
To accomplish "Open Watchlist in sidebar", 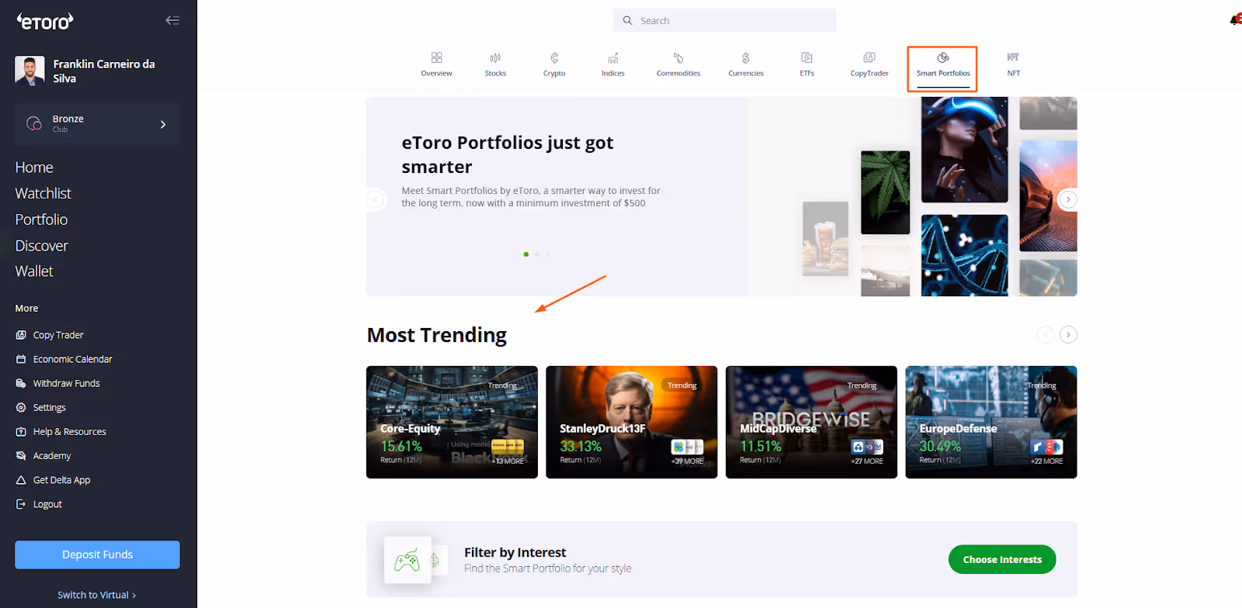I will 43,193.
